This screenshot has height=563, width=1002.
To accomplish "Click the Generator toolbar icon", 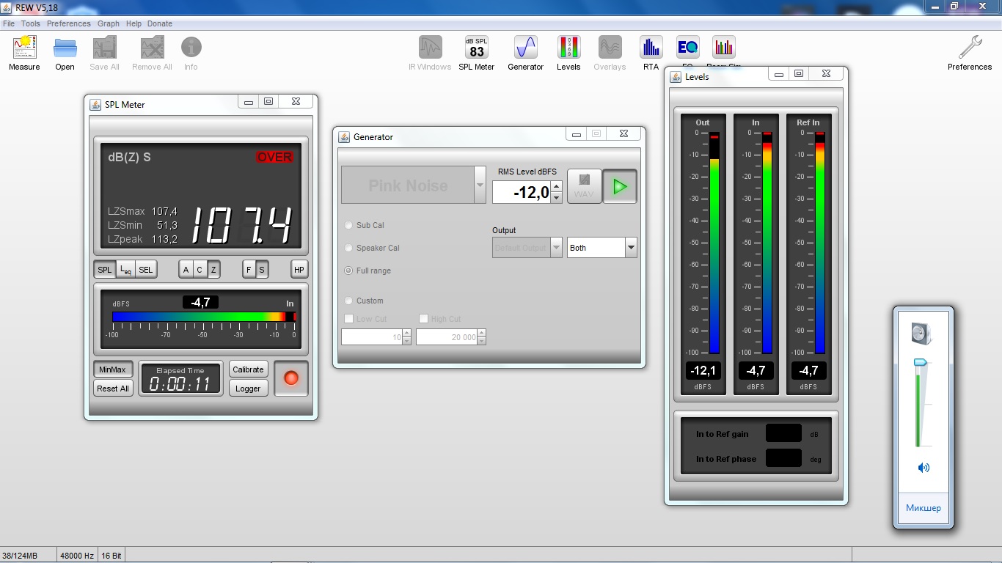I will click(x=525, y=48).
